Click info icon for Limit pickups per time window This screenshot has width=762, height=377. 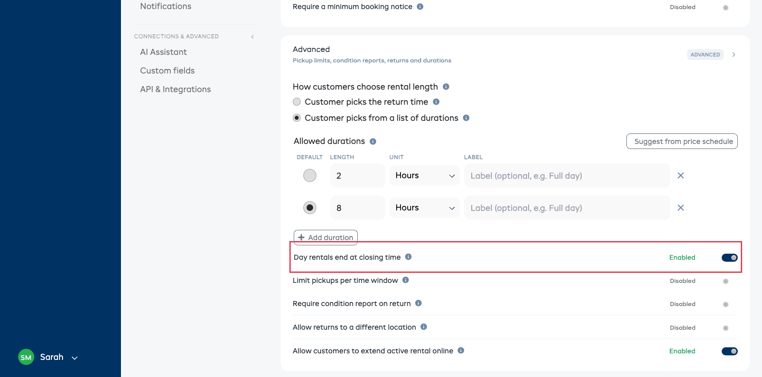tap(406, 280)
